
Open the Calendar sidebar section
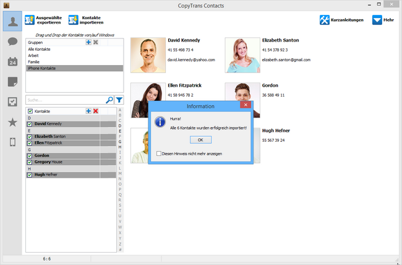(x=12, y=62)
